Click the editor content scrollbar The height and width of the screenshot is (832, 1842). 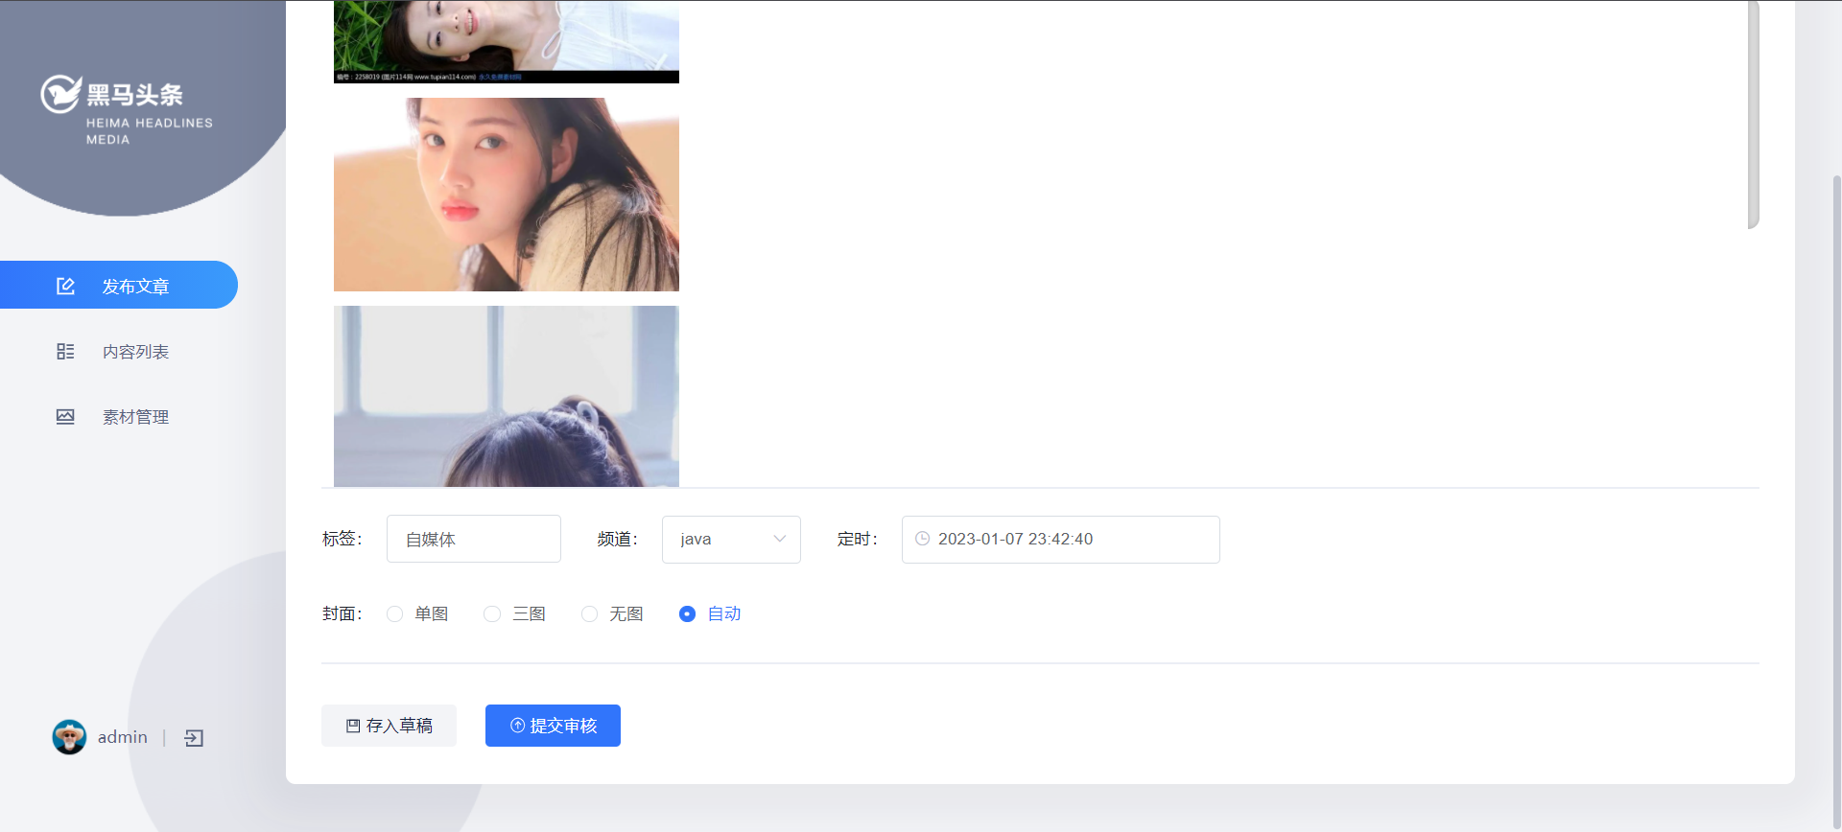1754,115
